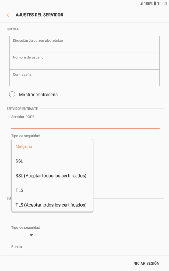Focus the Dirección de correo electrónico field
This screenshot has height=271, width=169.
click(x=84, y=44)
